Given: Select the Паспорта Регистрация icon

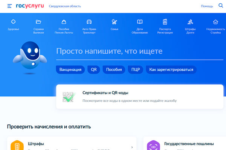Looking at the screenshot, I should [165, 22].
